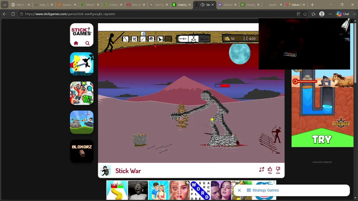Click the TRY button on Hero Wars ad
This screenshot has width=358, height=201.
click(322, 139)
